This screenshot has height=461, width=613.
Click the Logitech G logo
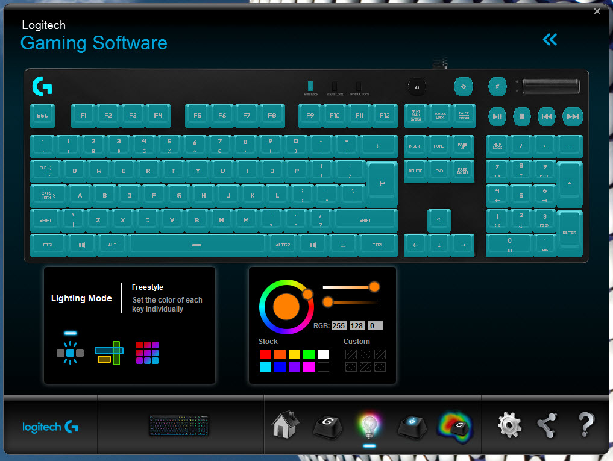pos(50,427)
